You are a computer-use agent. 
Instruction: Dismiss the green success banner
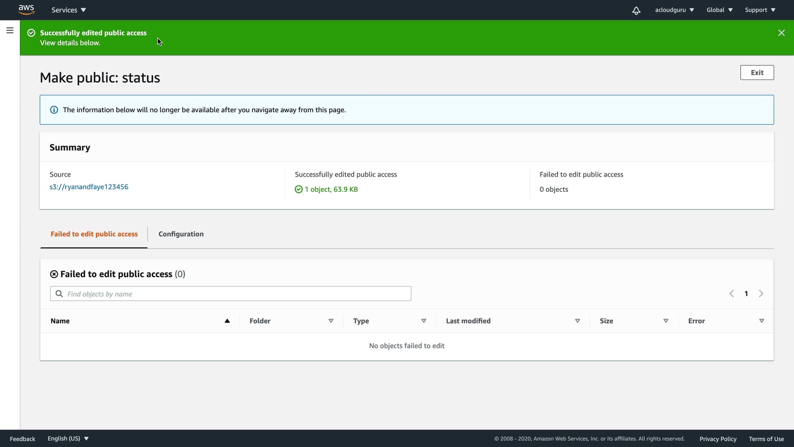[781, 33]
